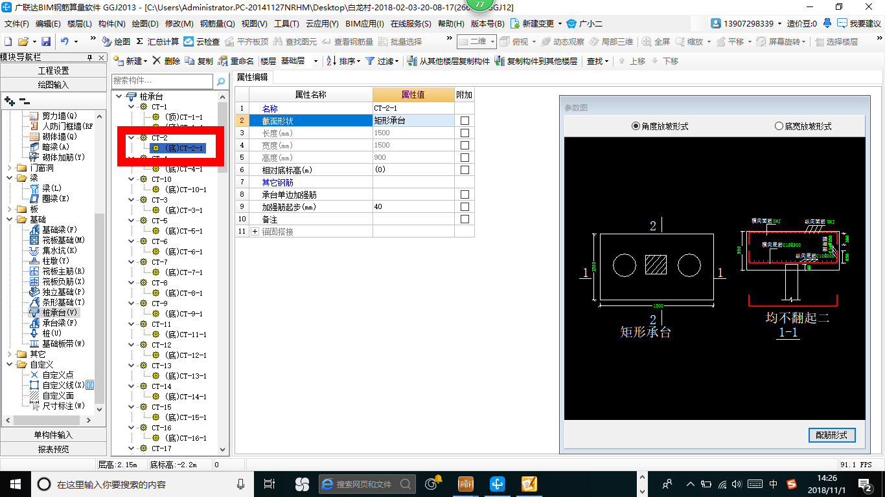Open the 基础层 floor dropdown

click(316, 61)
